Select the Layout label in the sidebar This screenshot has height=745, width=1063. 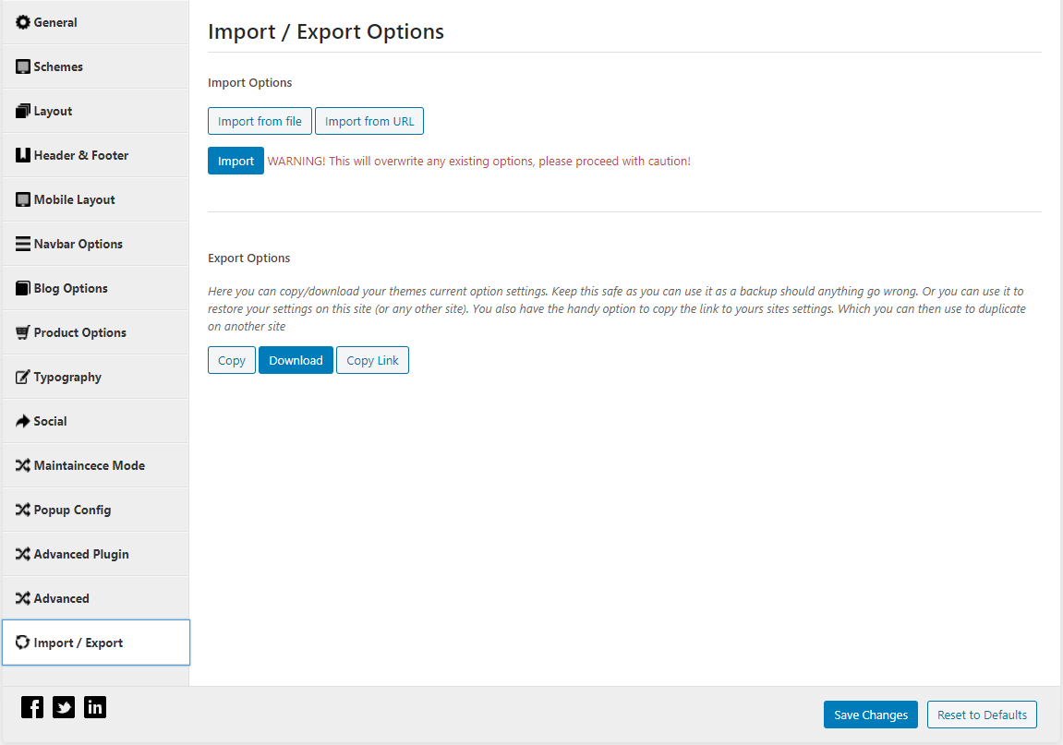[53, 111]
